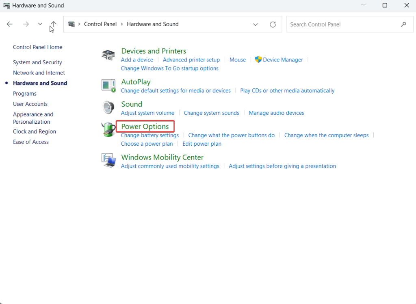The width and height of the screenshot is (416, 304).
Task: Open Manage audio devices link
Action: click(276, 113)
